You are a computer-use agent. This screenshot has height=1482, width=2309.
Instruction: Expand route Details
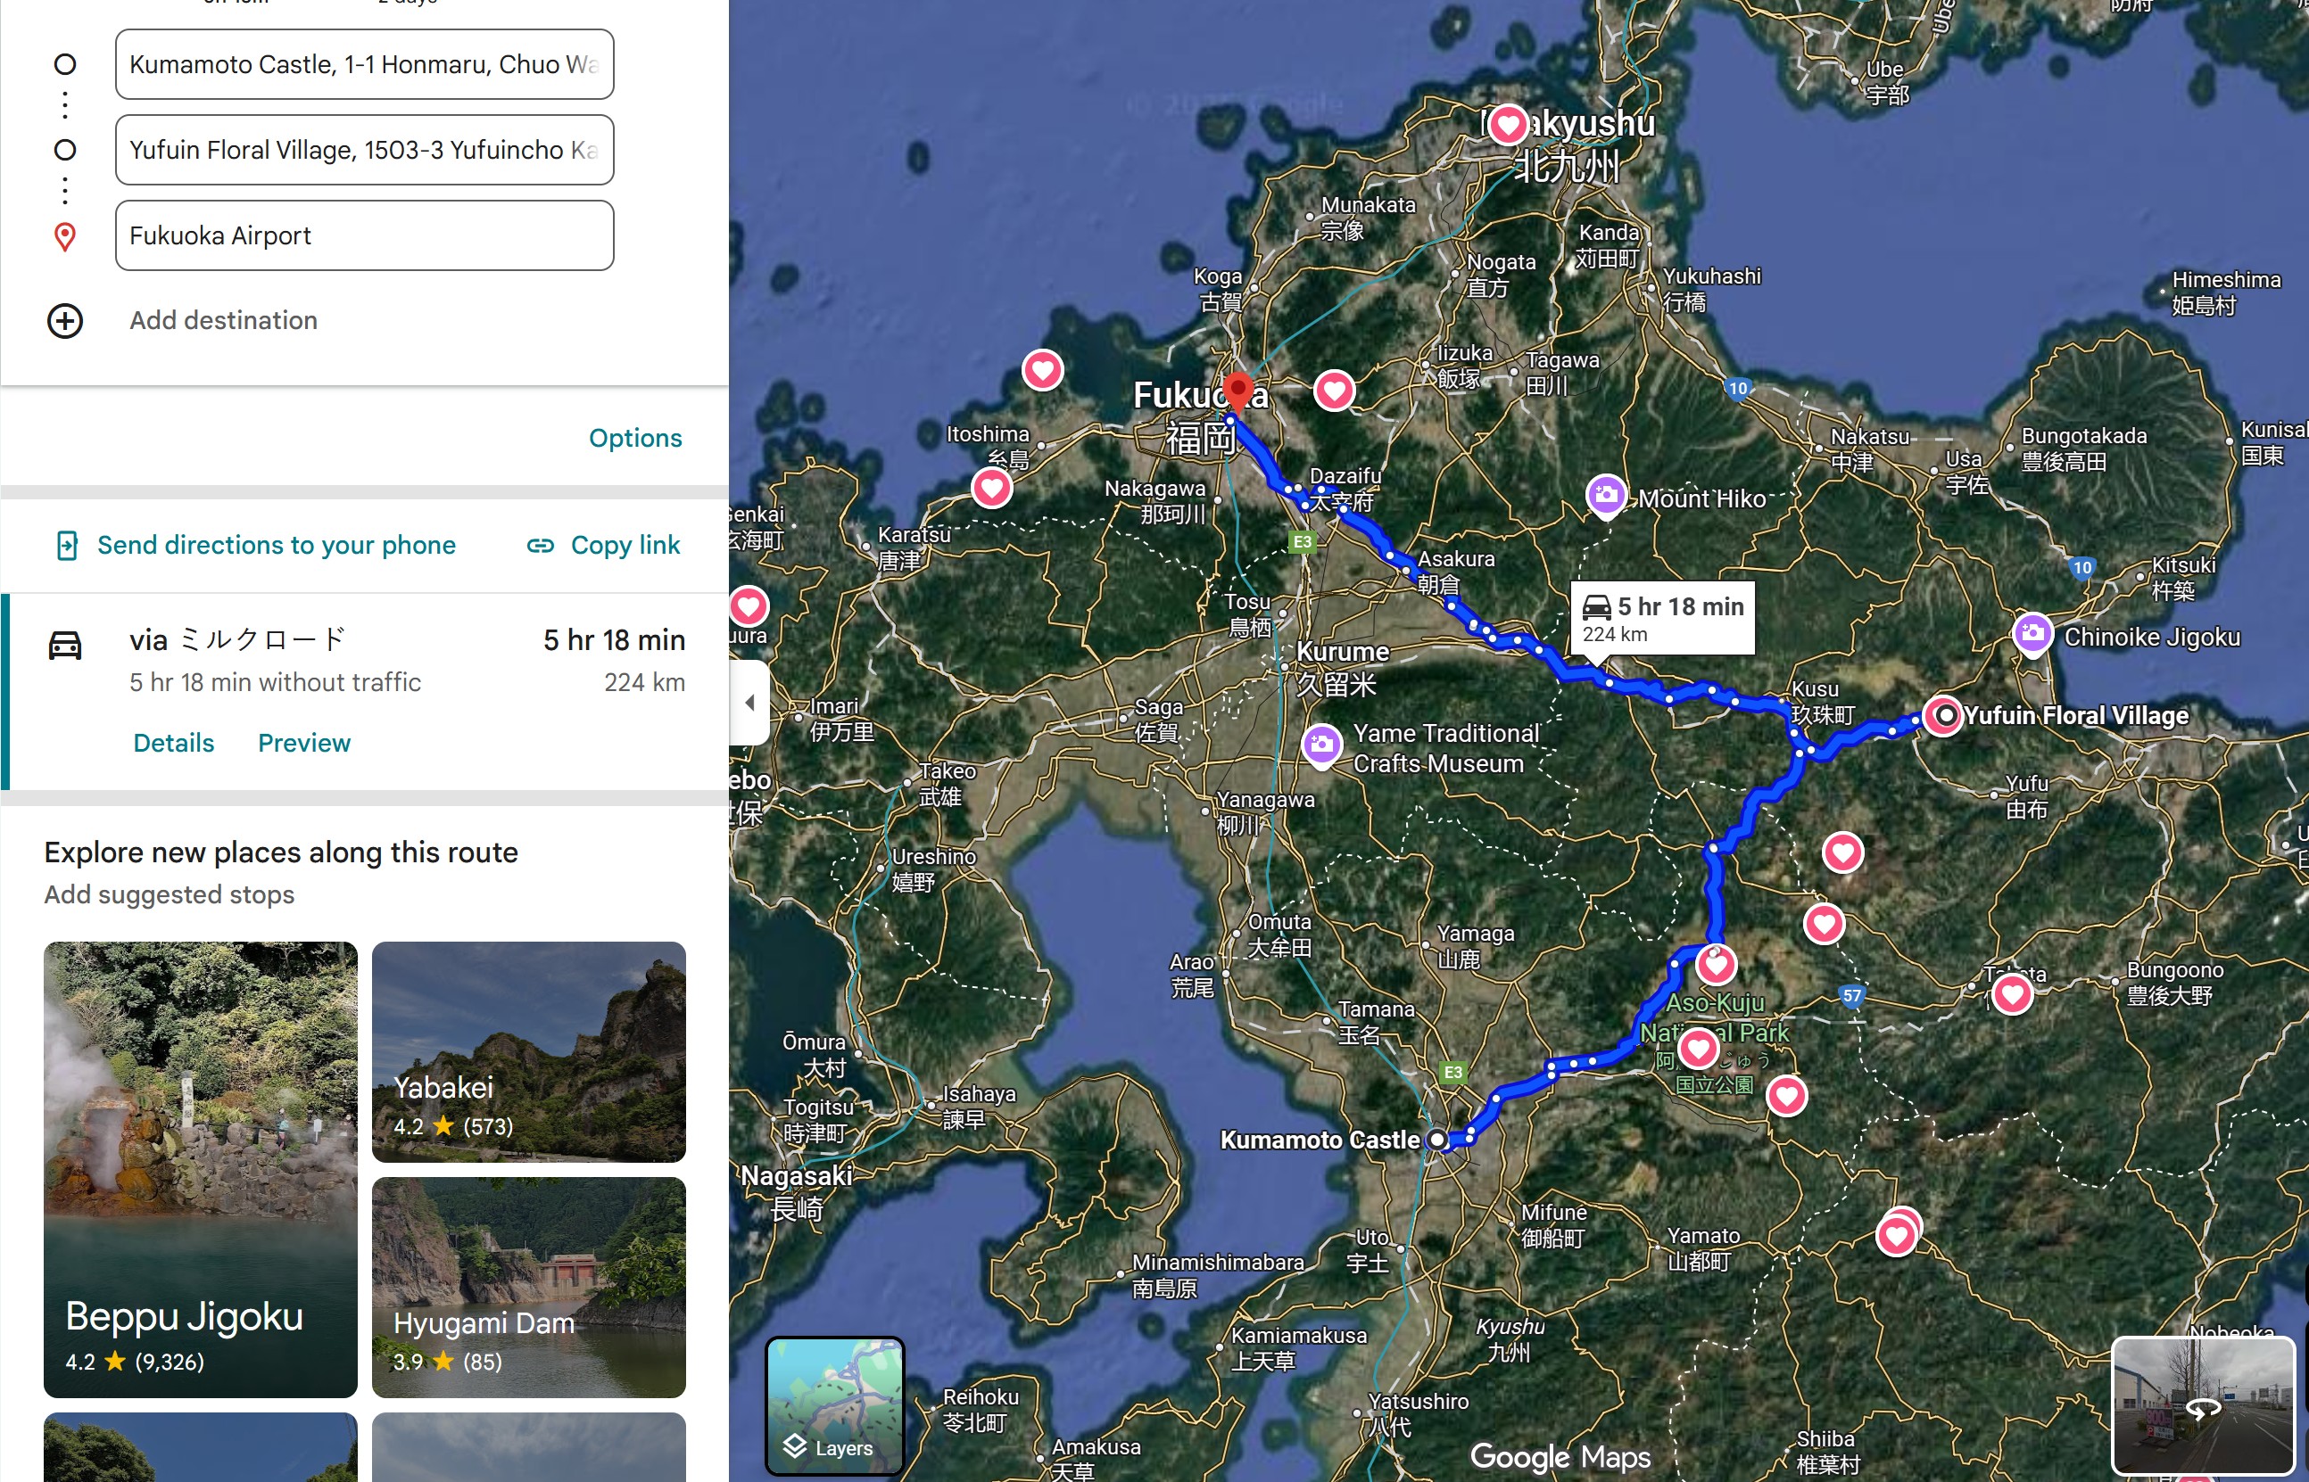(x=173, y=743)
